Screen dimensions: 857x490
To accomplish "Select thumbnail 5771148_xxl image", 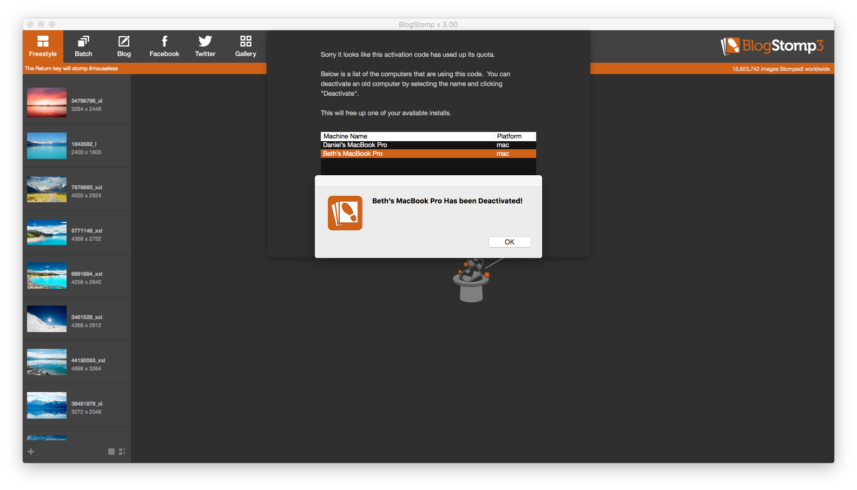I will pyautogui.click(x=47, y=233).
